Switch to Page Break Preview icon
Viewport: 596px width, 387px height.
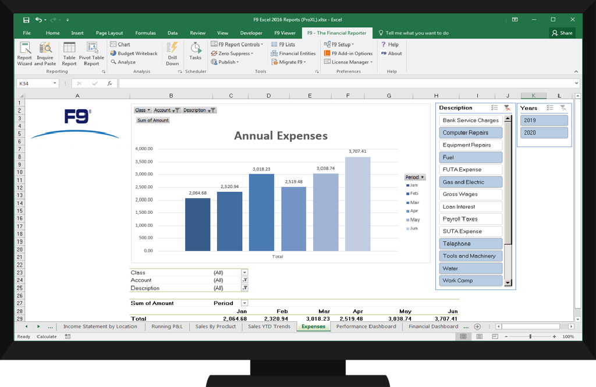[495, 336]
